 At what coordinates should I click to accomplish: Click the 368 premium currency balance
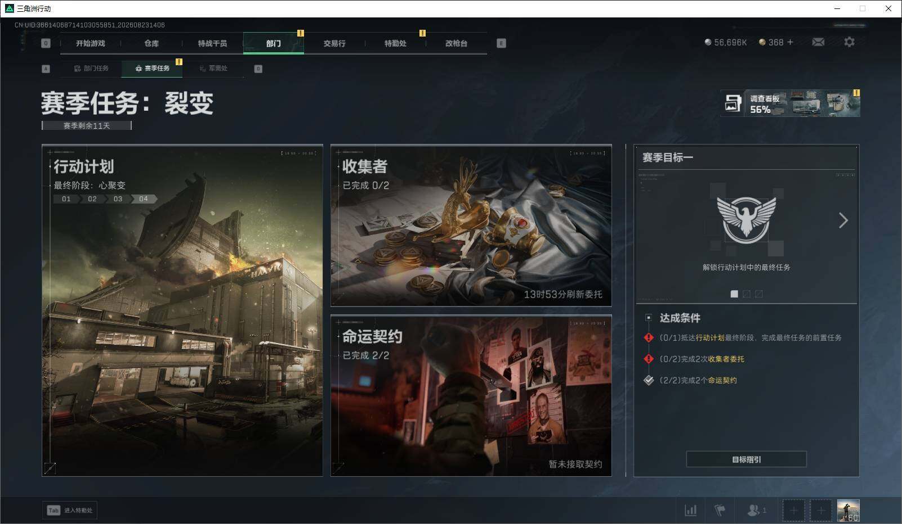click(x=771, y=42)
